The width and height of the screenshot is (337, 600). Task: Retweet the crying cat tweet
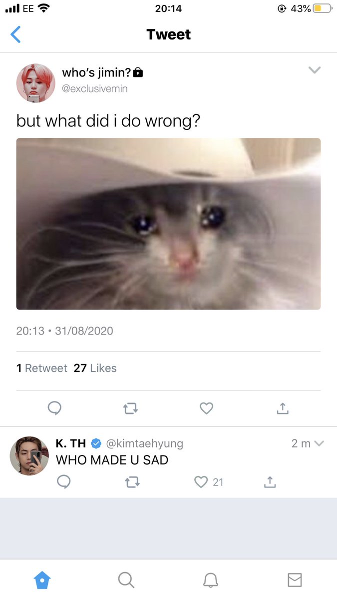point(130,408)
